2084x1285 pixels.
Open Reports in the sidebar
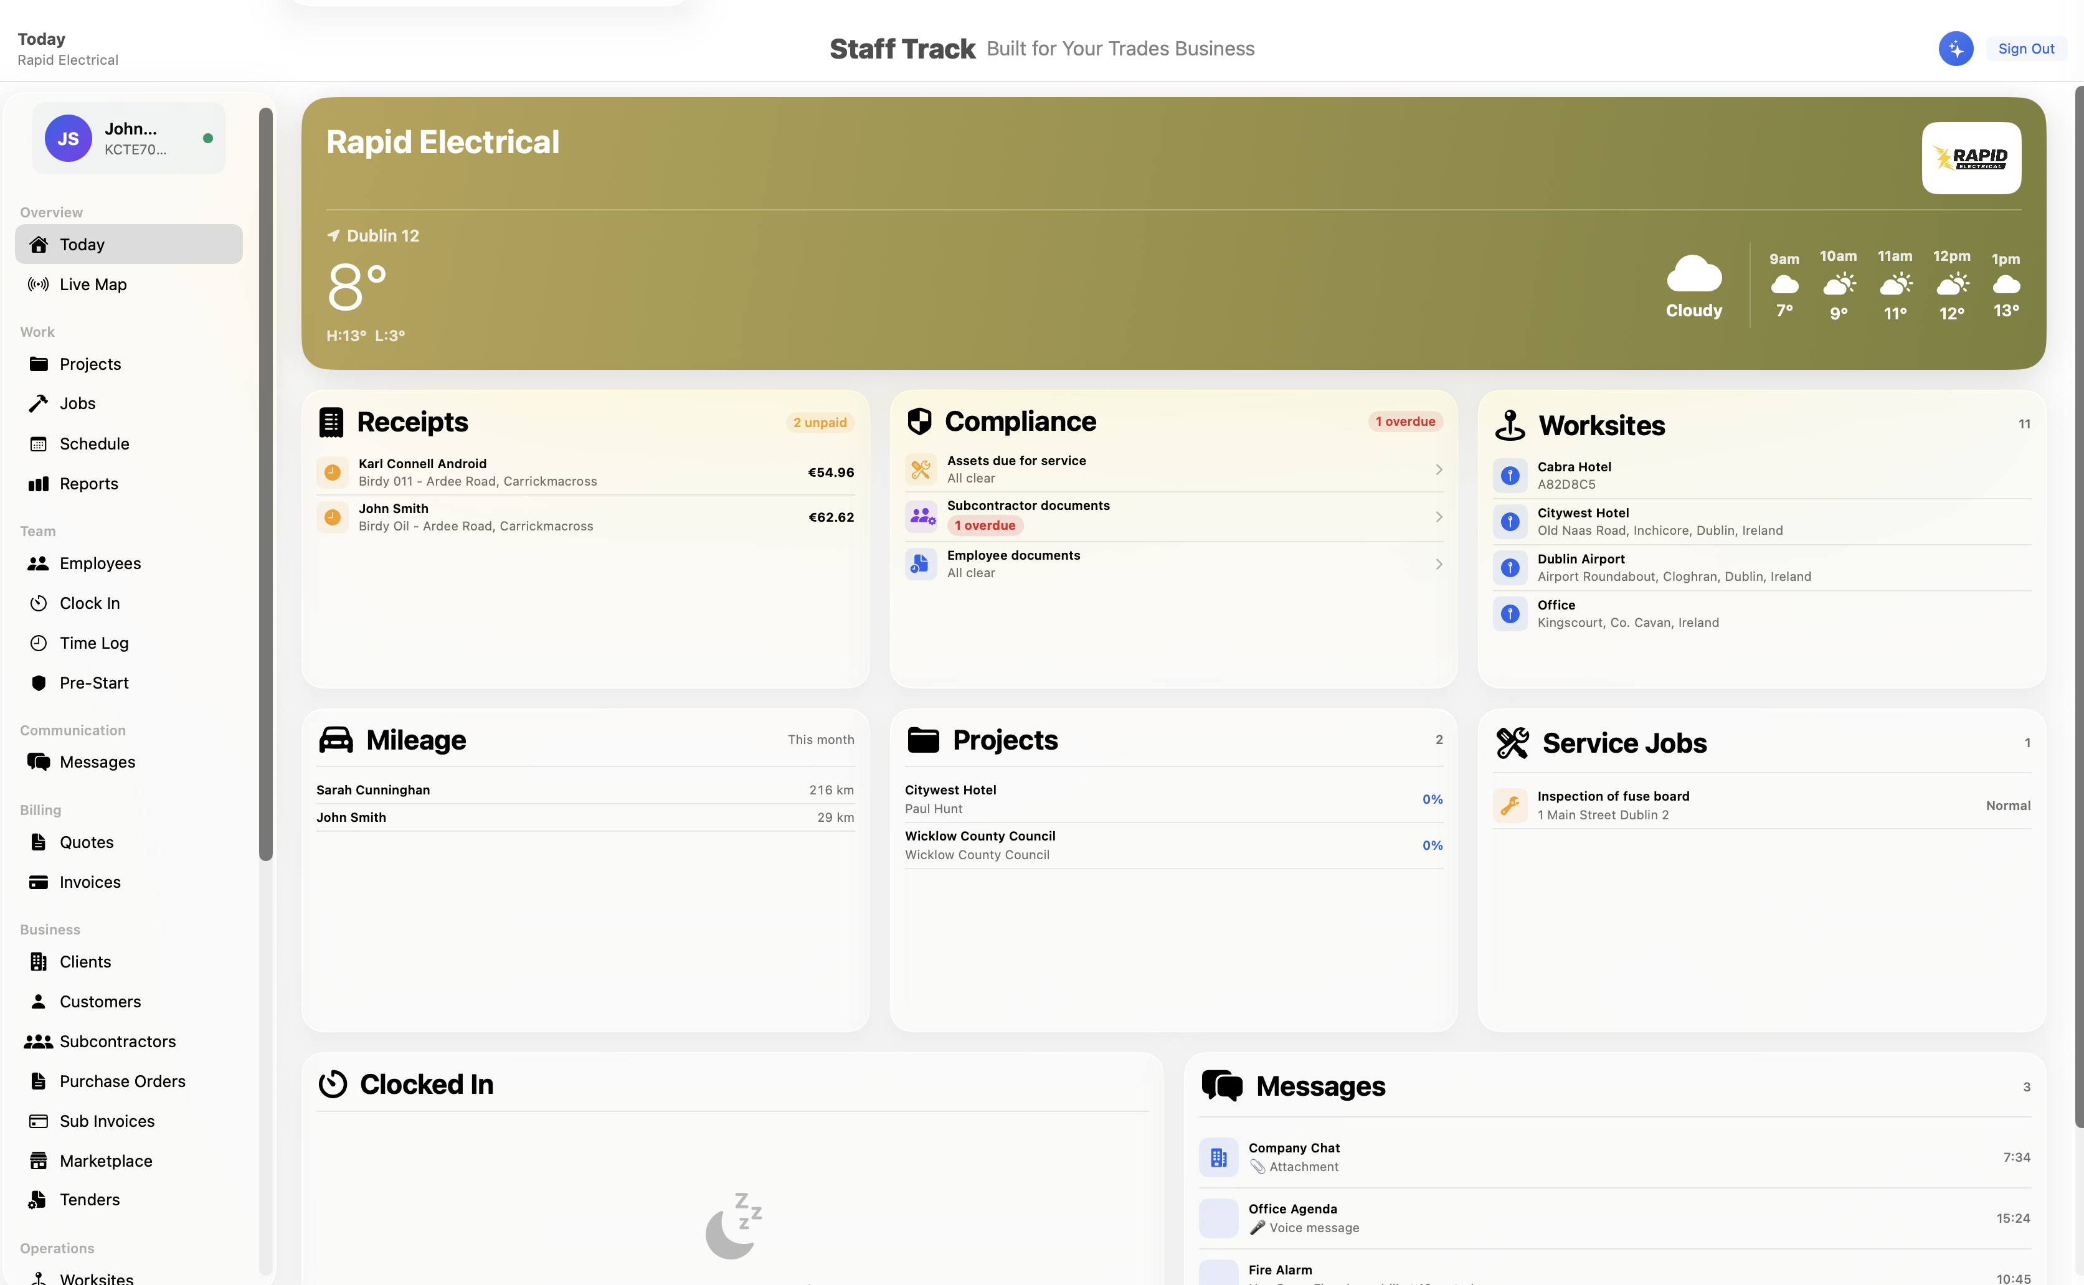[x=128, y=484]
